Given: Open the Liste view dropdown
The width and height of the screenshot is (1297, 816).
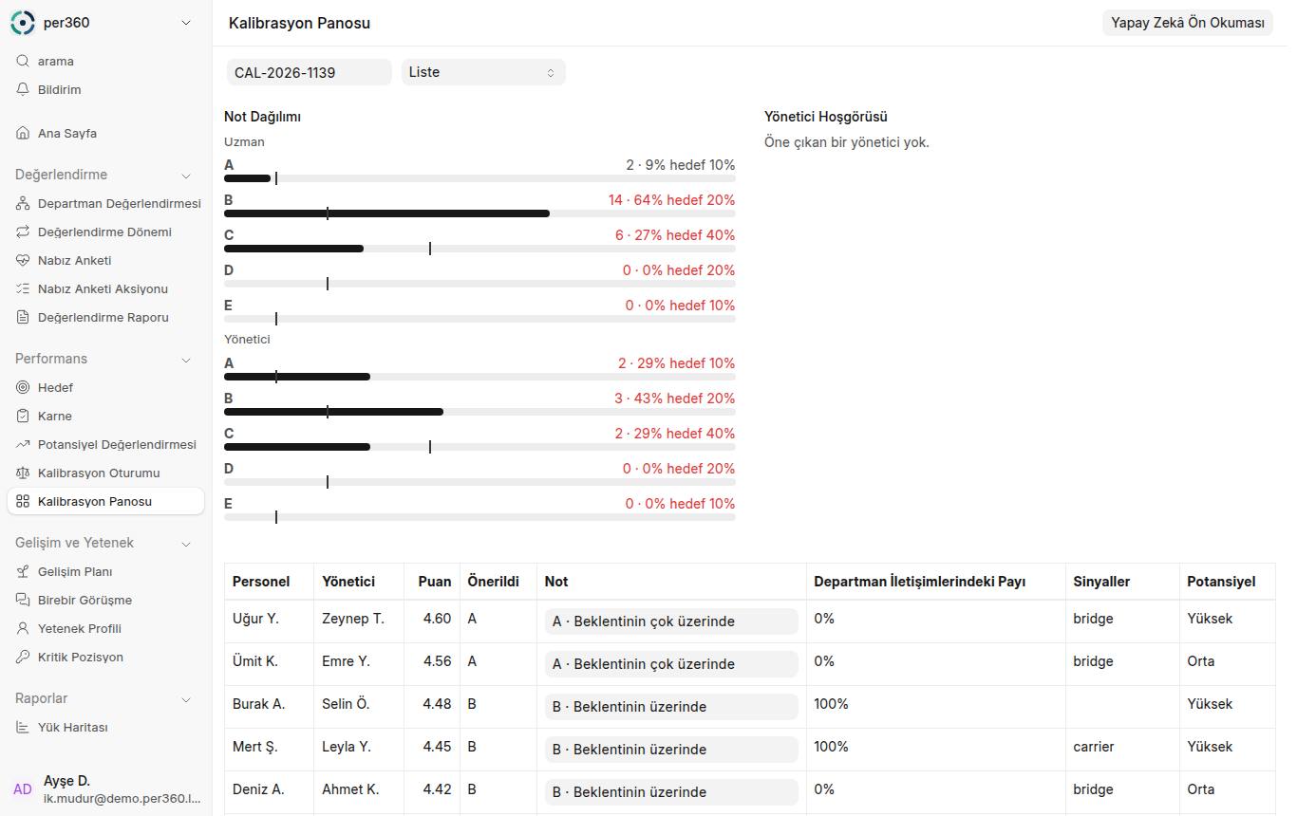Looking at the screenshot, I should point(483,72).
